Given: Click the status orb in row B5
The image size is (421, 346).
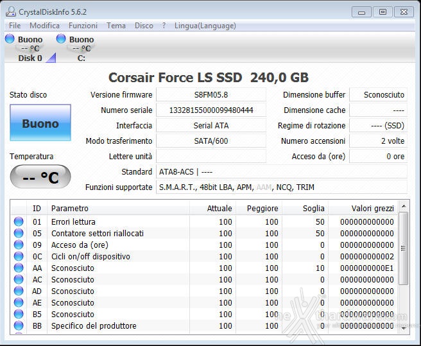Looking at the screenshot, I should click(19, 314).
